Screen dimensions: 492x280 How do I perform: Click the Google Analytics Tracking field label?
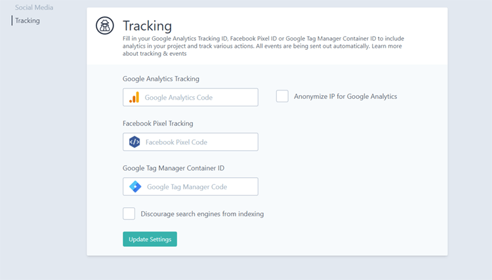[161, 79]
